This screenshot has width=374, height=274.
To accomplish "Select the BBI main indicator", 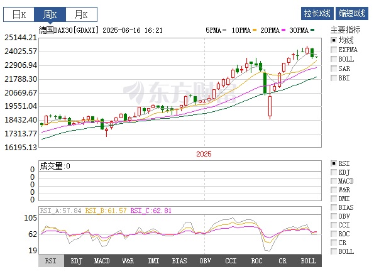I will (x=333, y=78).
